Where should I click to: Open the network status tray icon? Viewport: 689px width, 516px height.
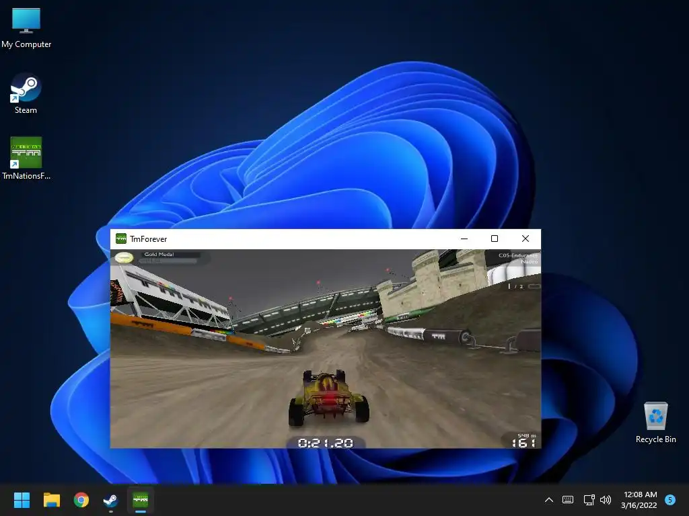pyautogui.click(x=589, y=500)
